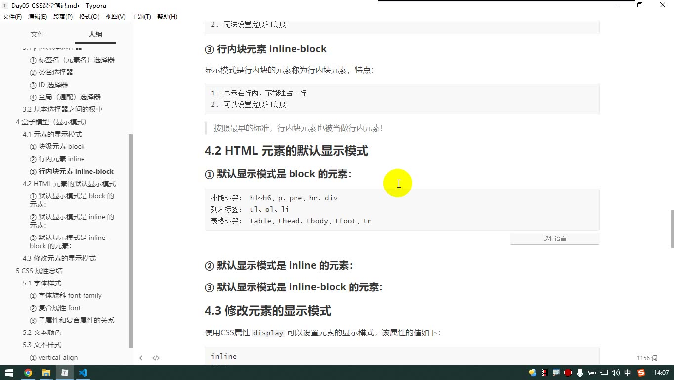Click the ② 默认显示模式是 inline 的元素 heading in document
The height and width of the screenshot is (380, 674).
coord(279,265)
